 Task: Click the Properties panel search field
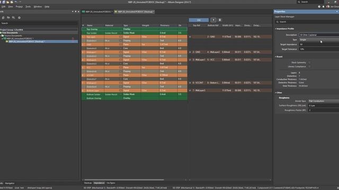[x=307, y=22]
